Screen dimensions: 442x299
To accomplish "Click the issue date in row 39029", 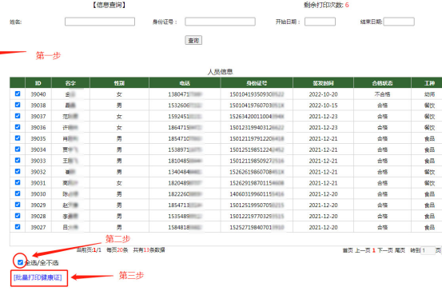I will pos(323,205).
